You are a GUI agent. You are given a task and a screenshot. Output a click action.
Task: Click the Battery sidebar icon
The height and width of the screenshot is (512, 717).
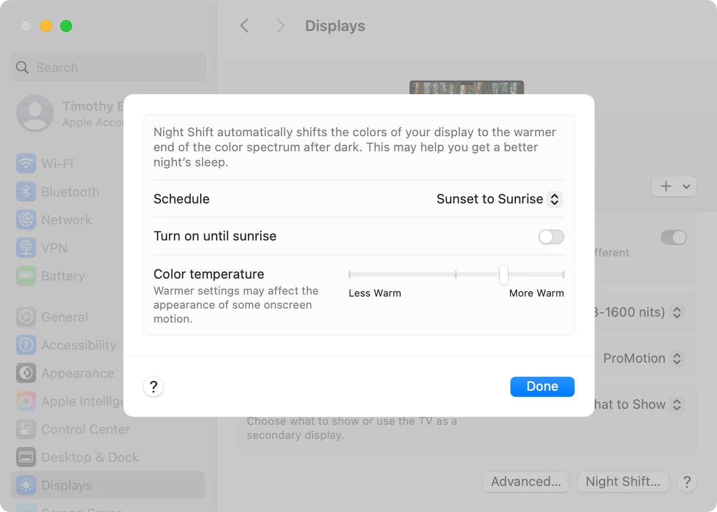coord(26,276)
